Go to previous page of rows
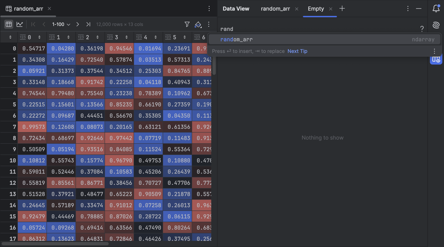 click(44, 24)
